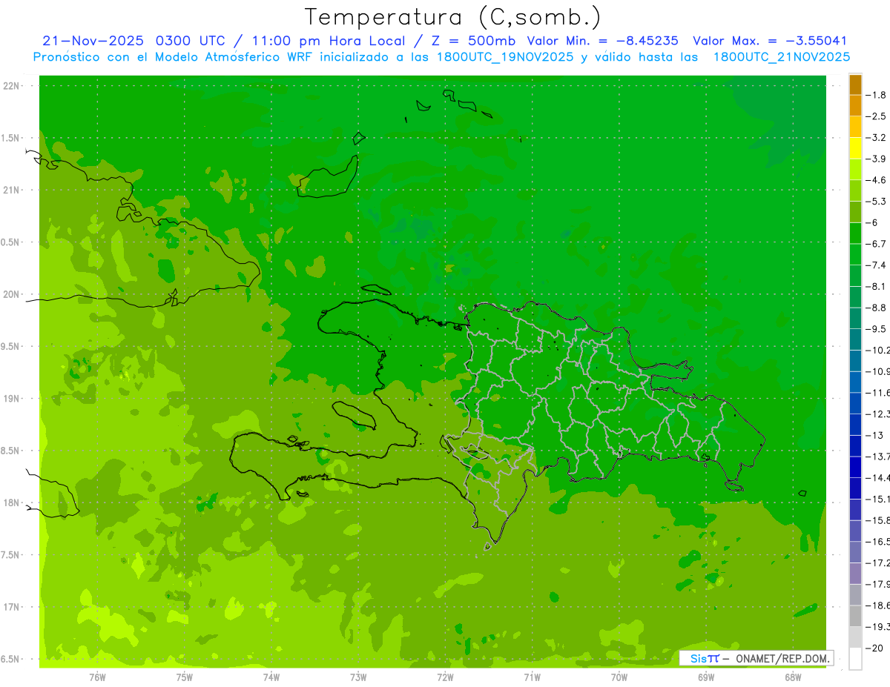Viewport: 890px width, 687px height.
Task: Click the "17N" latitude axis label
Action: click(x=11, y=607)
